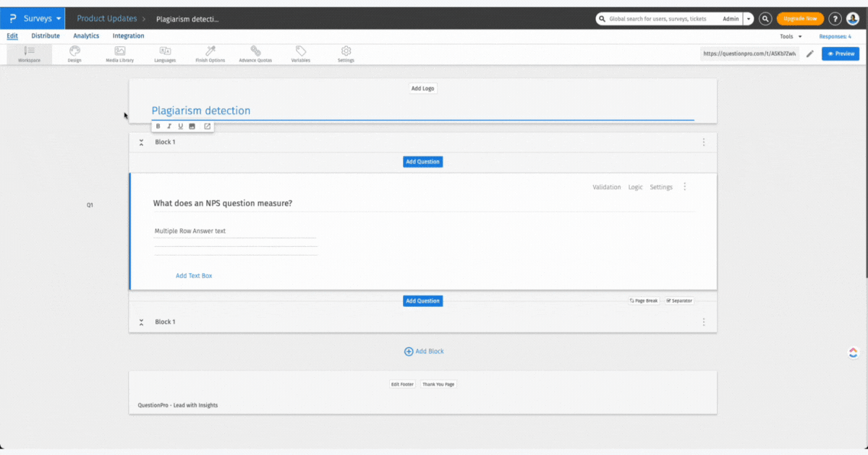
Task: Open the Settings gear in toolbar
Action: [346, 54]
